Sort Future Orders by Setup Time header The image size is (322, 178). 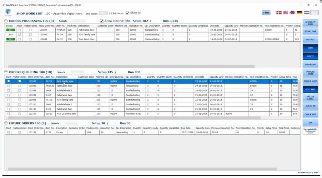271,128
